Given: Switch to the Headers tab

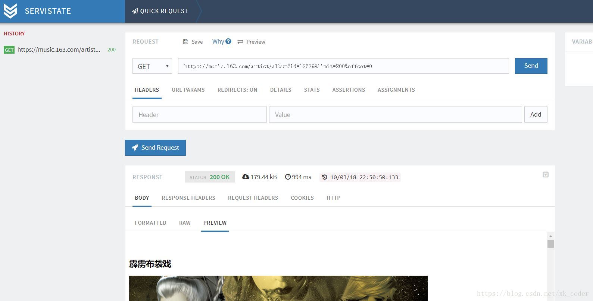Looking at the screenshot, I should (x=147, y=90).
